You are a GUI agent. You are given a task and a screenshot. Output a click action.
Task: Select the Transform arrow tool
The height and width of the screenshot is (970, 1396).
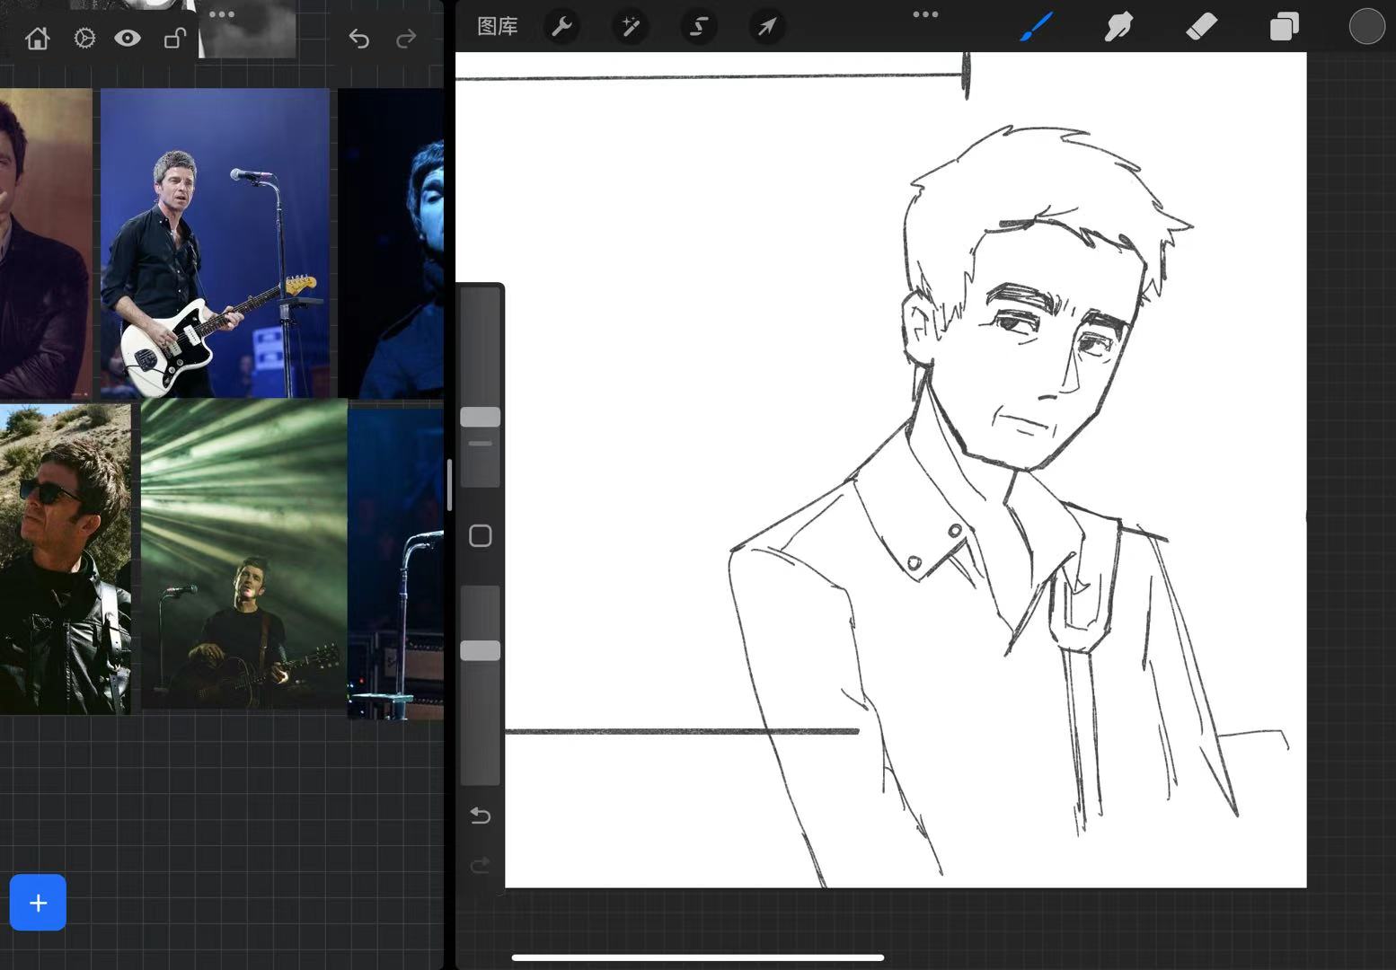(767, 27)
